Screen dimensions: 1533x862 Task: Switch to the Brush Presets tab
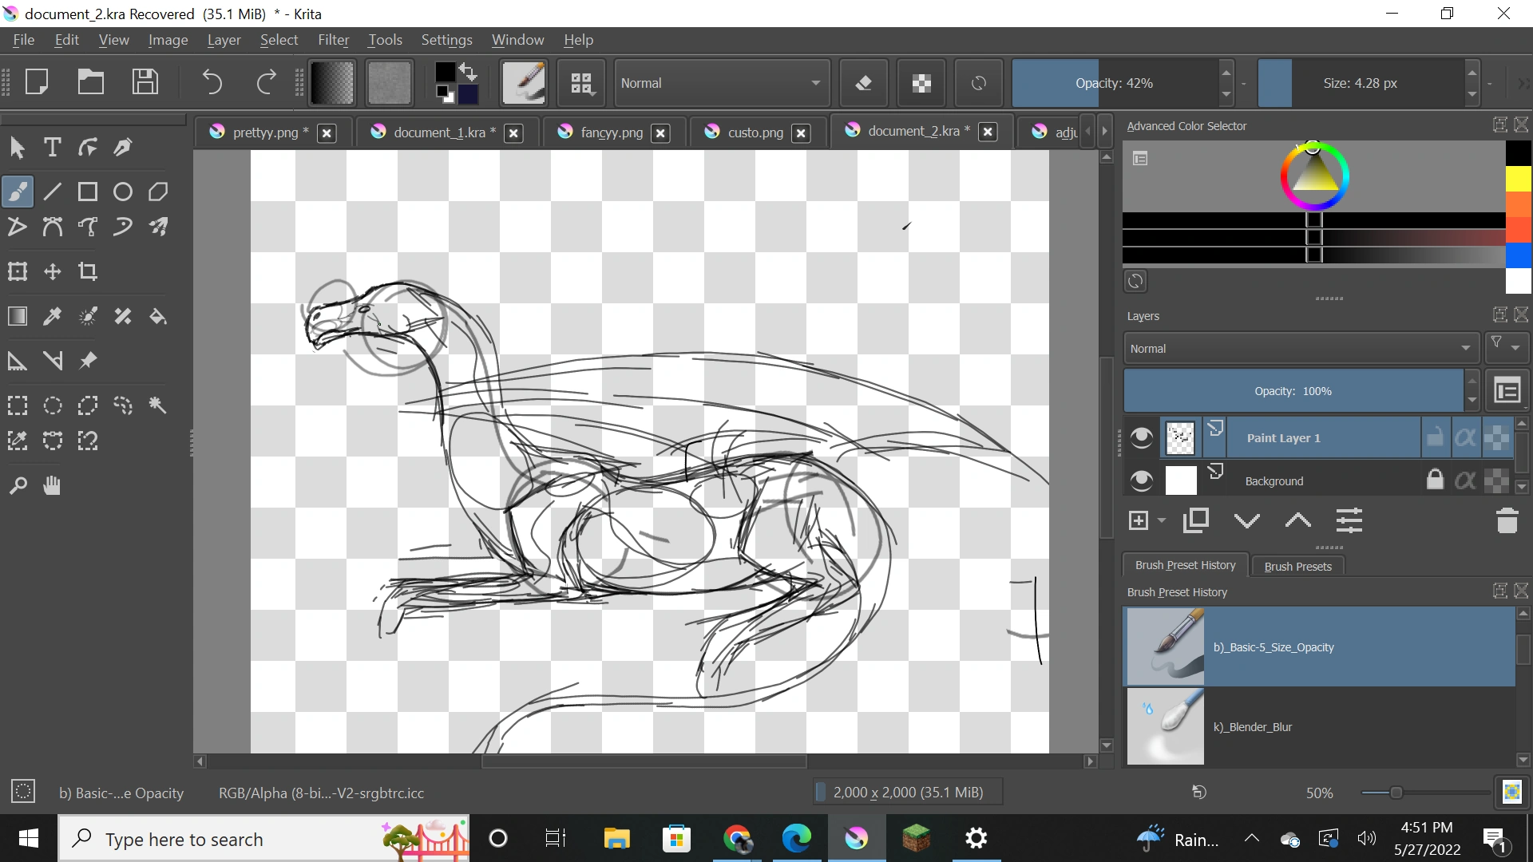(x=1297, y=566)
